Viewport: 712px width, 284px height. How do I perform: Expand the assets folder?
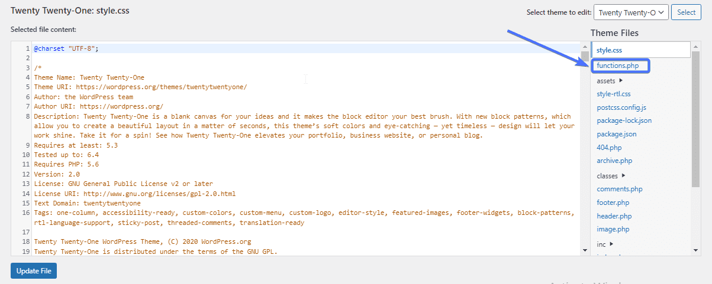click(610, 80)
